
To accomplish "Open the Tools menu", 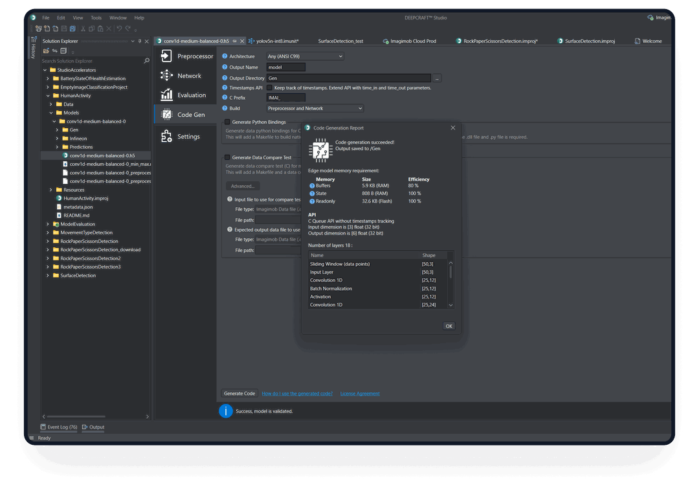I will tap(96, 17).
